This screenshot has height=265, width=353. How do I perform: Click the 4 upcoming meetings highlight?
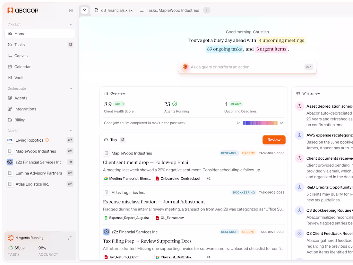click(281, 40)
